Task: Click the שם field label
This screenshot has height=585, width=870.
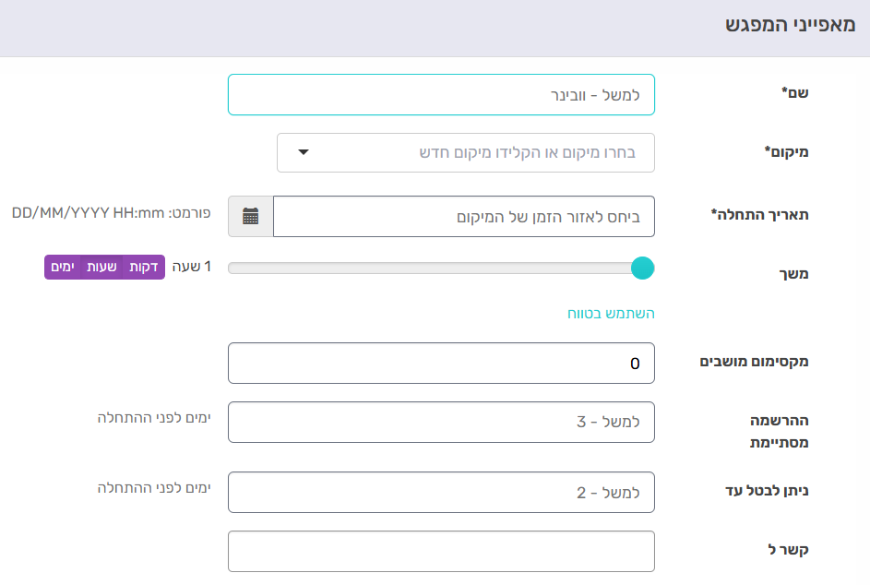Action: tap(794, 92)
